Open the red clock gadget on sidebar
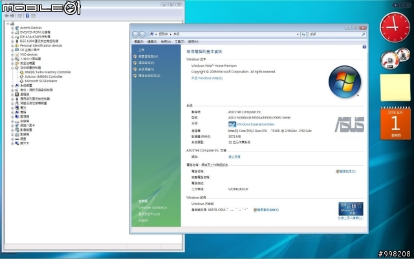 (395, 27)
